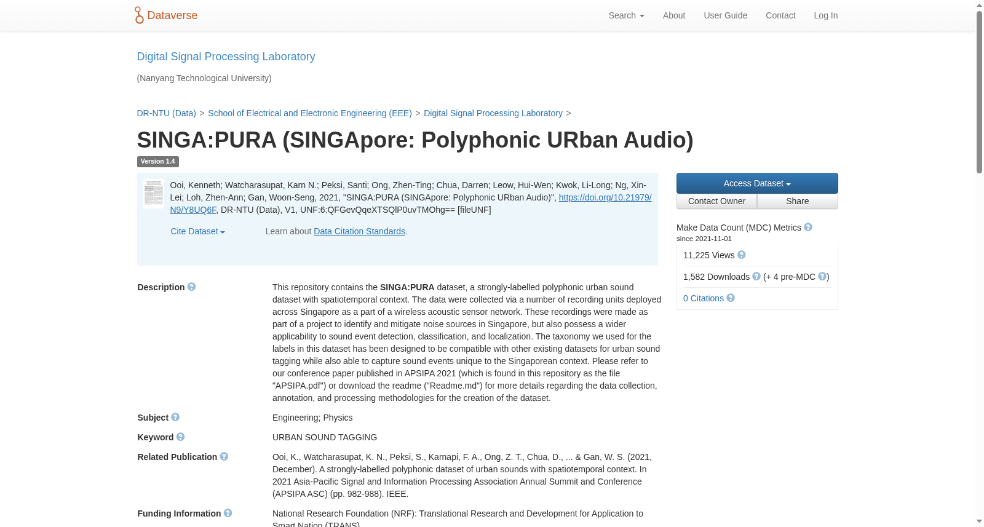Click the Dataverse logo icon
The width and height of the screenshot is (984, 527).
(139, 15)
